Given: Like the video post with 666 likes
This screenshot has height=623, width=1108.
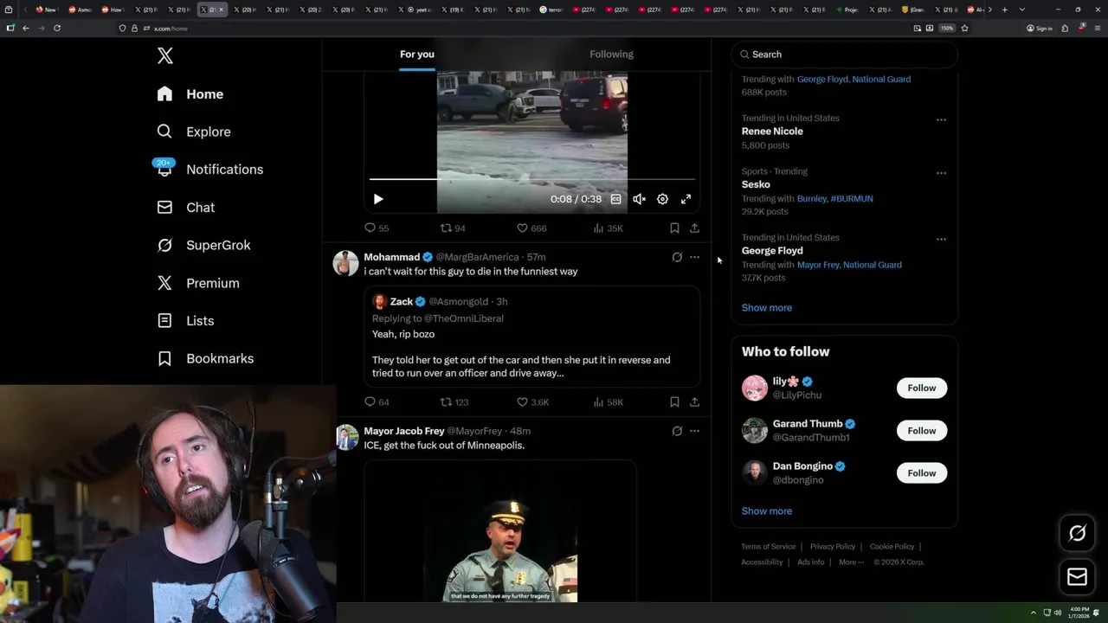Looking at the screenshot, I should (x=531, y=228).
